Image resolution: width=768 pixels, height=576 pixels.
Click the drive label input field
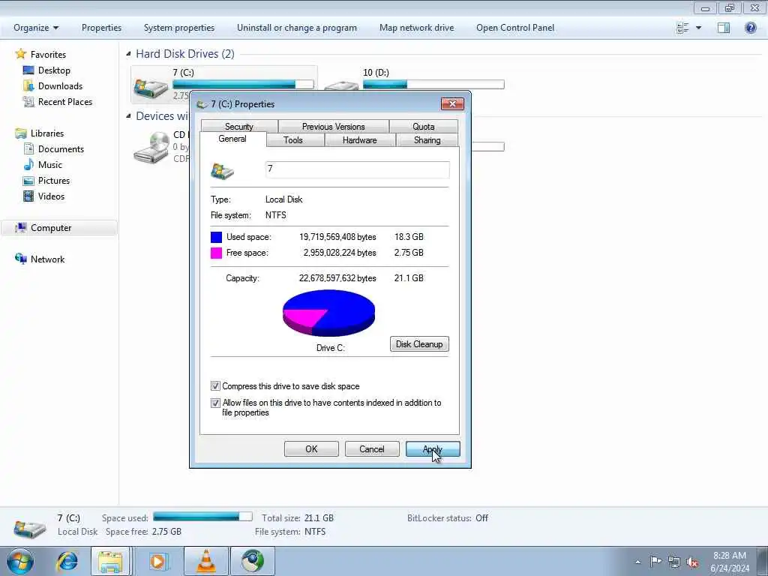357,169
